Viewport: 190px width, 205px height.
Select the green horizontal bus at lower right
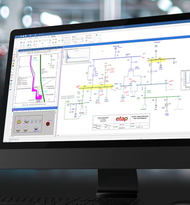pos(162,97)
